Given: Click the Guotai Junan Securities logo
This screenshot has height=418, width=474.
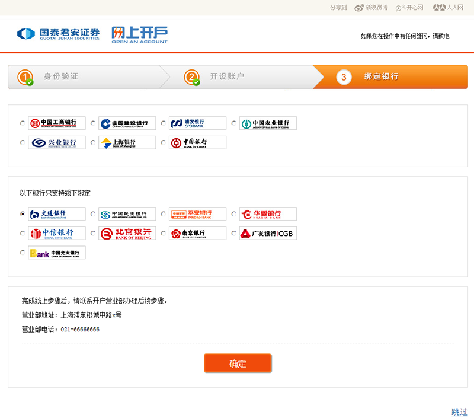Looking at the screenshot, I should 58,34.
